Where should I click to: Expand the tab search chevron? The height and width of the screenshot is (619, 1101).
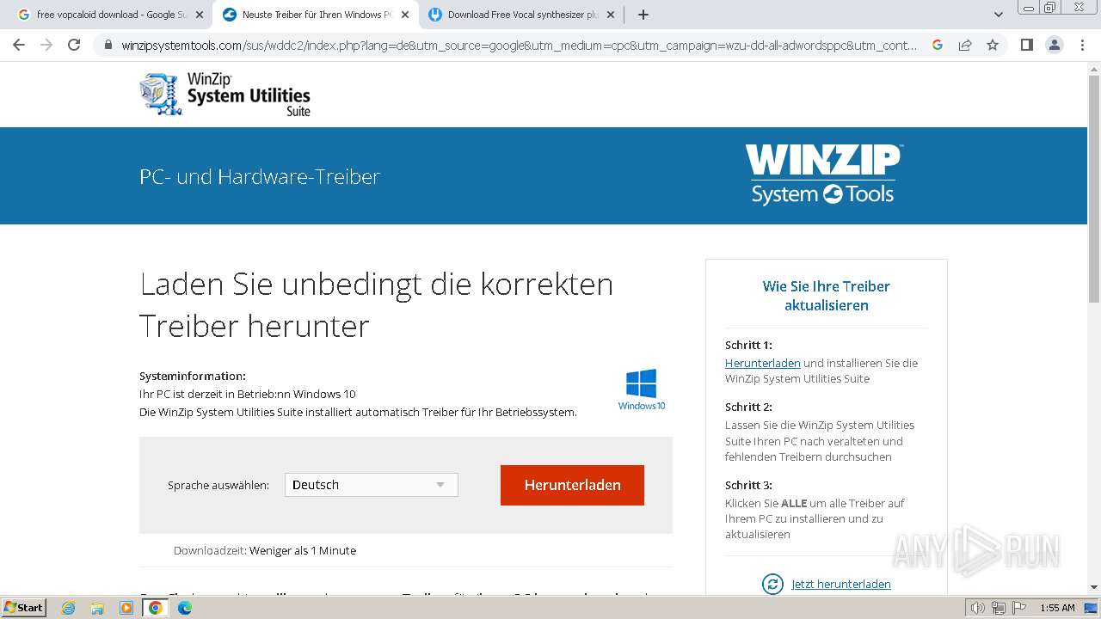(999, 15)
